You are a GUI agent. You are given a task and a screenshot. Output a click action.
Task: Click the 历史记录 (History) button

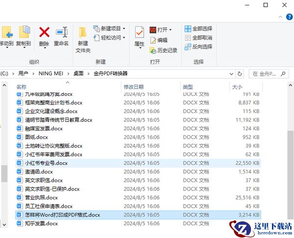coord(163,50)
